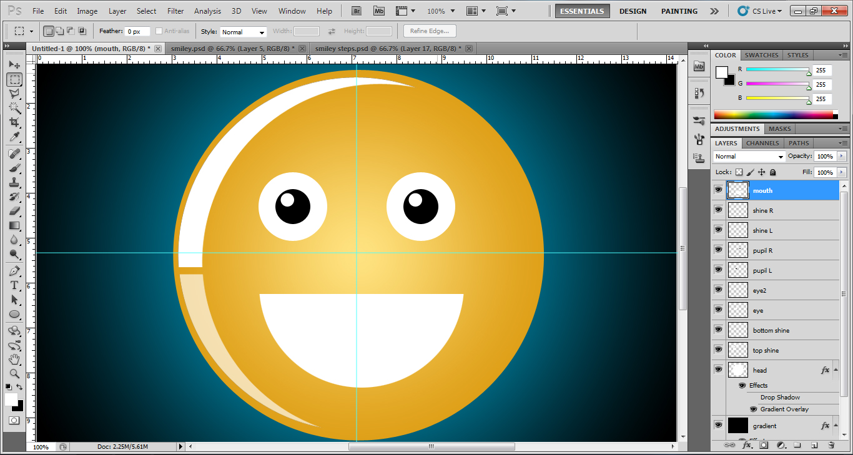This screenshot has width=853, height=455.
Task: Select the Move tool
Action: coord(12,64)
